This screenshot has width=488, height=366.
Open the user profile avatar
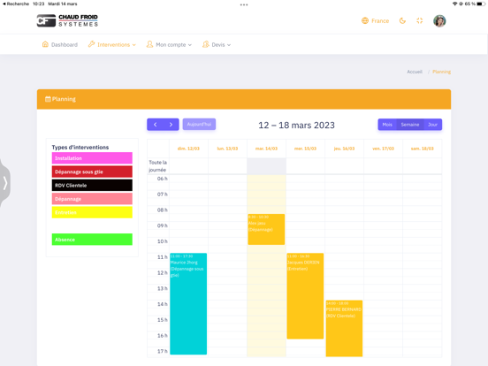click(x=439, y=21)
